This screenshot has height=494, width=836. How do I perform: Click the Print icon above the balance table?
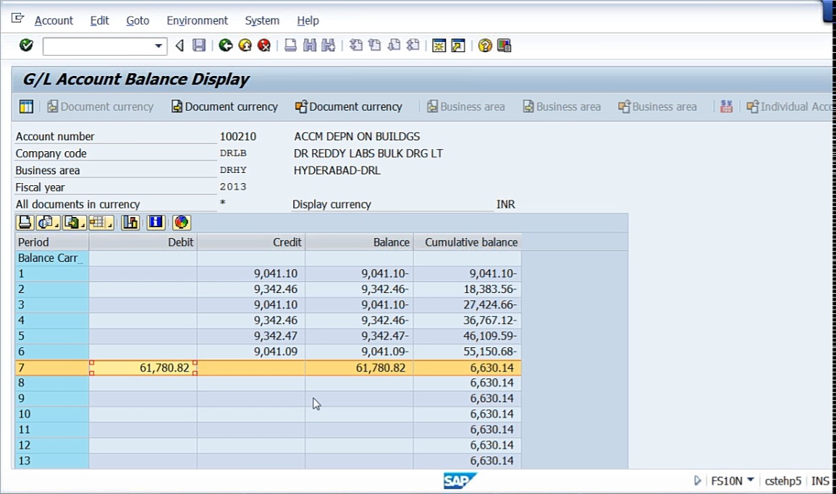pos(25,222)
